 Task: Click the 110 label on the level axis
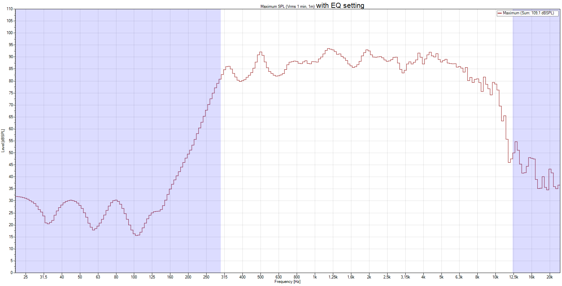point(10,9)
